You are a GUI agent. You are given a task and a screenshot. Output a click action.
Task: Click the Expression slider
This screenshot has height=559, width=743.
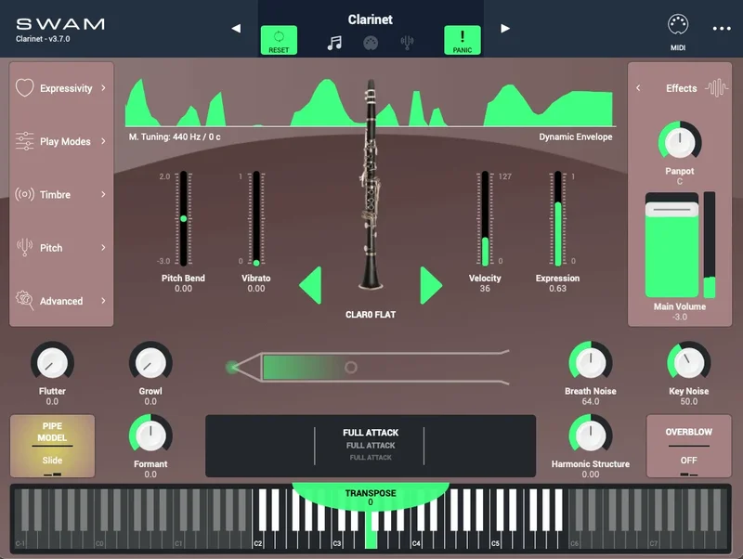point(558,218)
